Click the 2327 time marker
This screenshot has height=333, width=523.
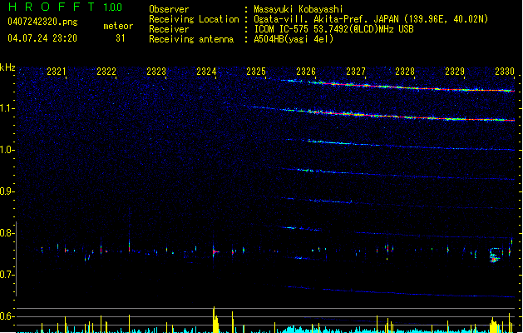[x=356, y=72]
